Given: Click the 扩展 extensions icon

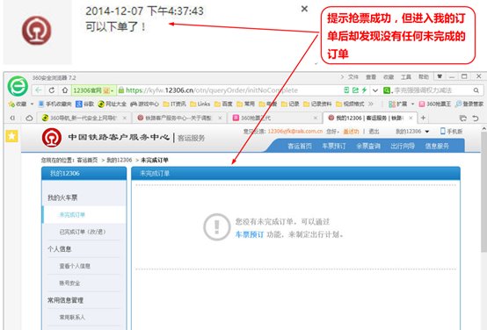Looking at the screenshot, I should pos(398,104).
